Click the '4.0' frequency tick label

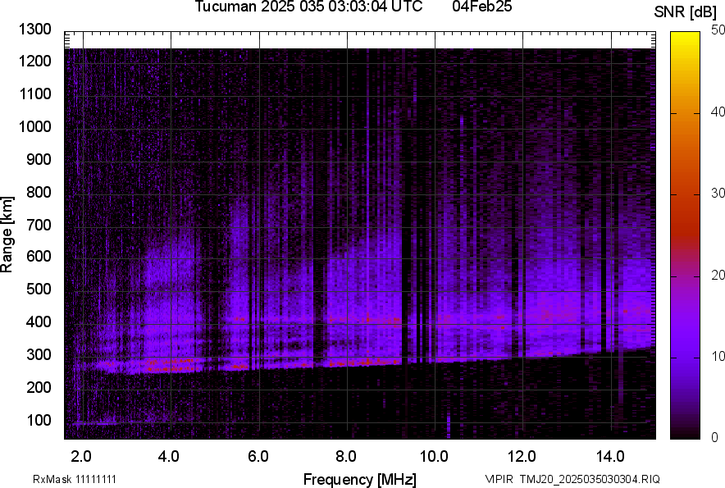pyautogui.click(x=169, y=457)
